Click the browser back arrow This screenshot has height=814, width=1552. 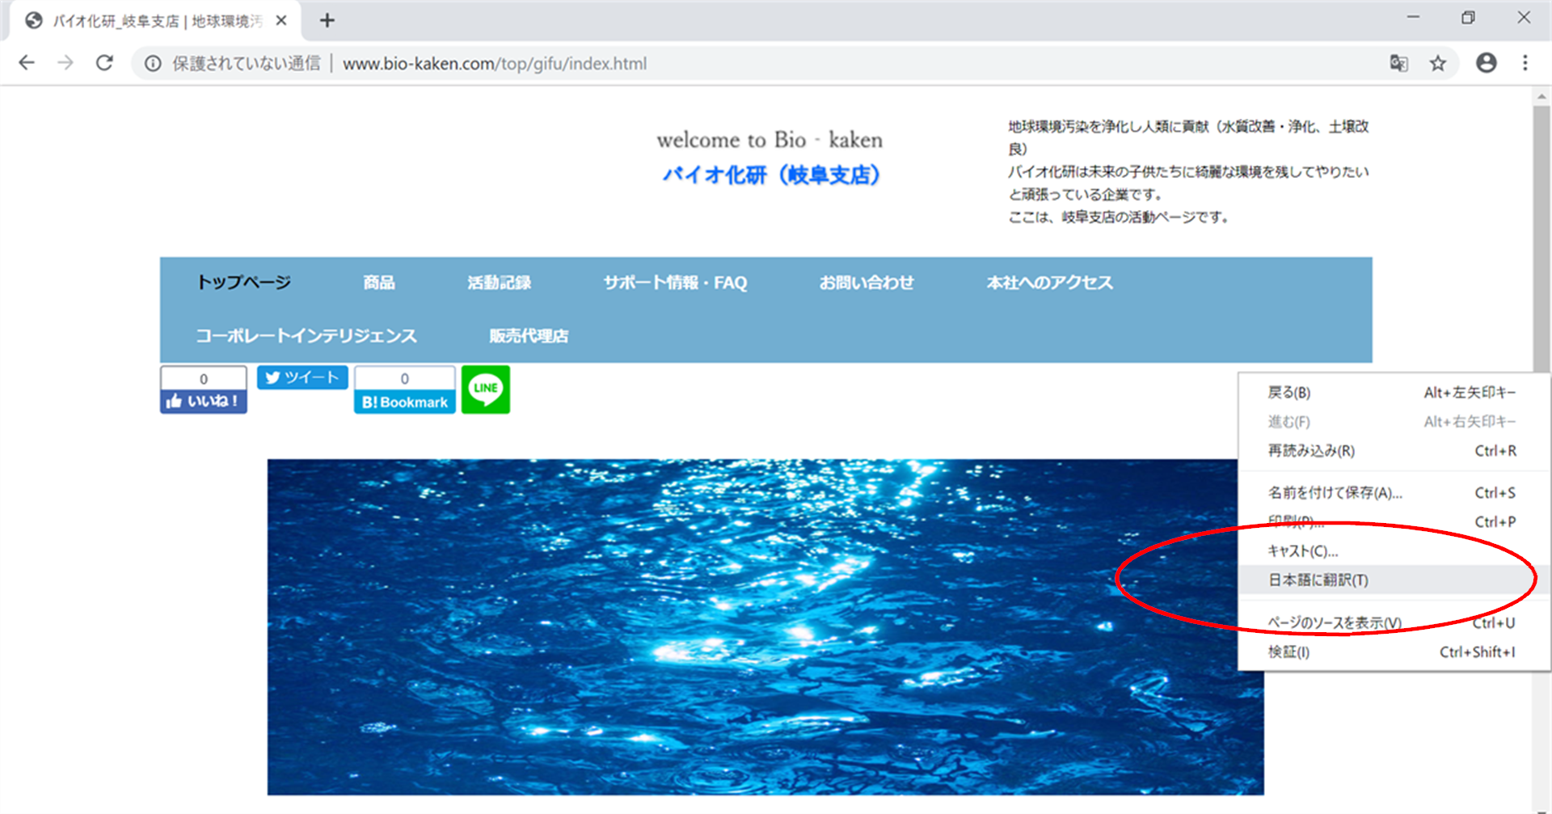[27, 63]
